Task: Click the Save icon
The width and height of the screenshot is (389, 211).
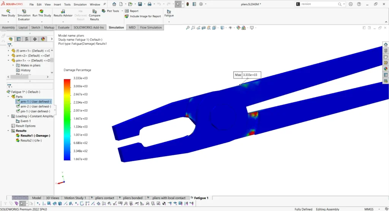Action: click(140, 4)
